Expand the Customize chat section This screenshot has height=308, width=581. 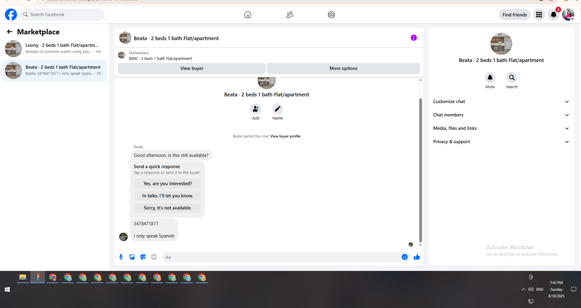(501, 102)
